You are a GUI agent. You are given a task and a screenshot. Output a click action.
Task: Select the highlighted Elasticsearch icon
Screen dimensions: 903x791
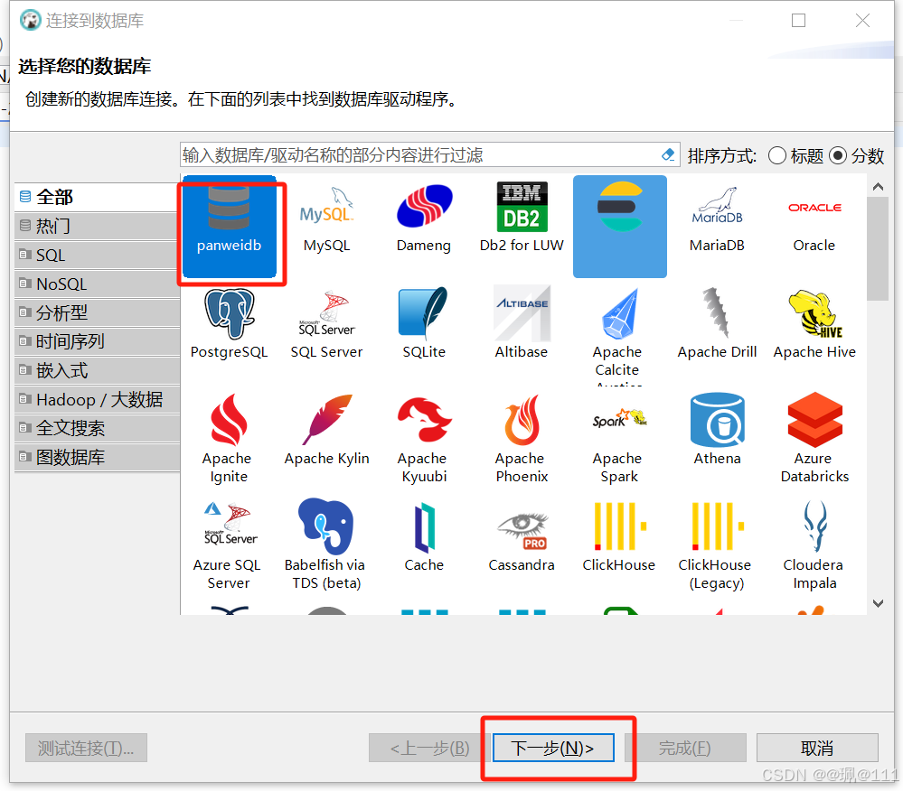click(x=620, y=227)
